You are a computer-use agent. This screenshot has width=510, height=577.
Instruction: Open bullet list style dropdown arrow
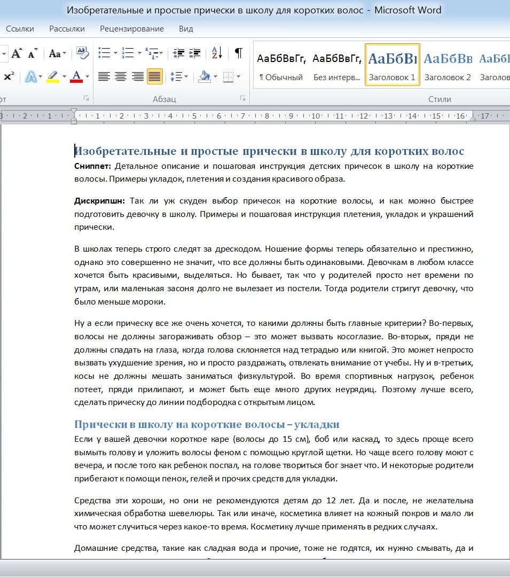pyautogui.click(x=115, y=53)
